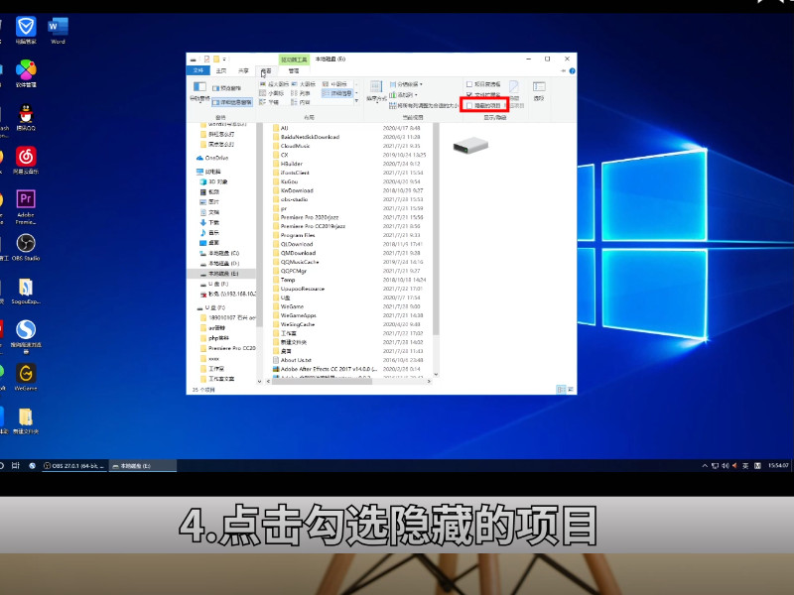The image size is (794, 595).
Task: Select the CloudMusic folder
Action: coord(291,146)
